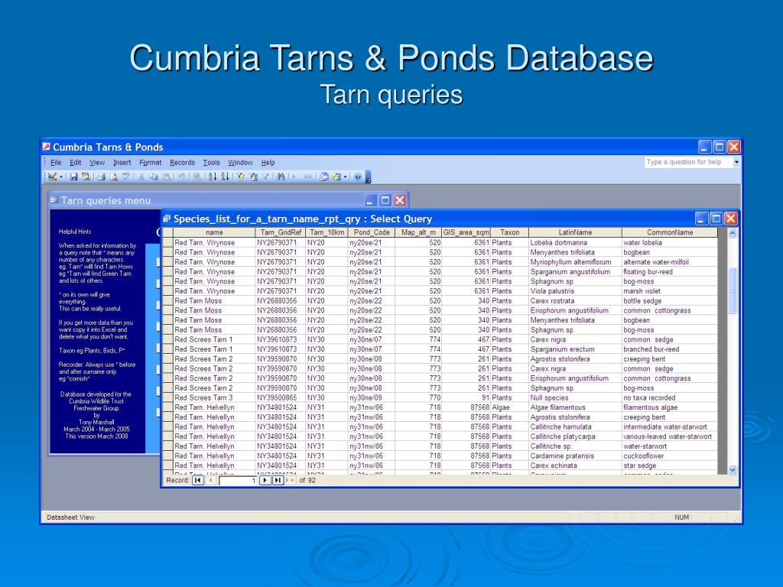Open Print Preview from the toolbar
Image resolution: width=783 pixels, height=587 pixels.
(114, 177)
